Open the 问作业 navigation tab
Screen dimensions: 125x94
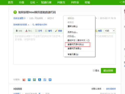[75, 2]
